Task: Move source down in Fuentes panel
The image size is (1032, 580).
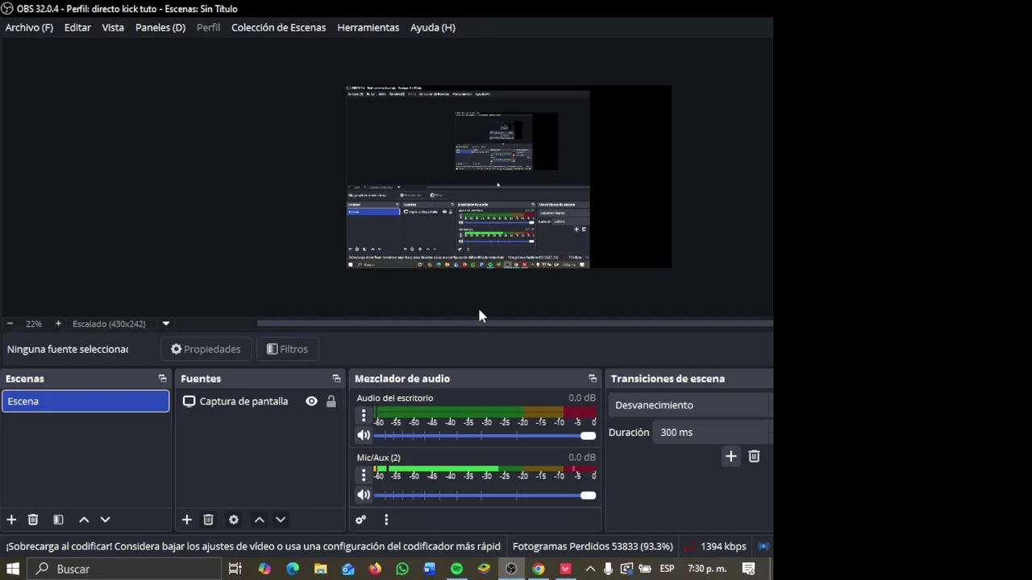Action: point(281,520)
